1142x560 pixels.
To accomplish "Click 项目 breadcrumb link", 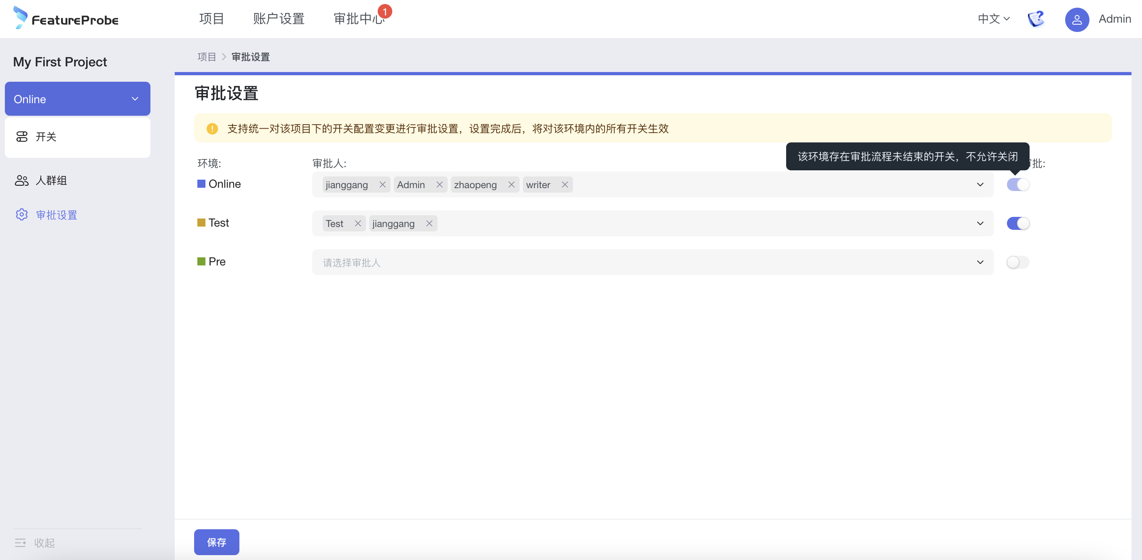I will coord(206,57).
